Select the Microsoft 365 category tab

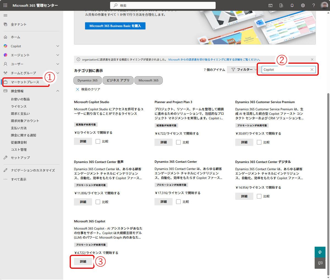click(x=148, y=80)
